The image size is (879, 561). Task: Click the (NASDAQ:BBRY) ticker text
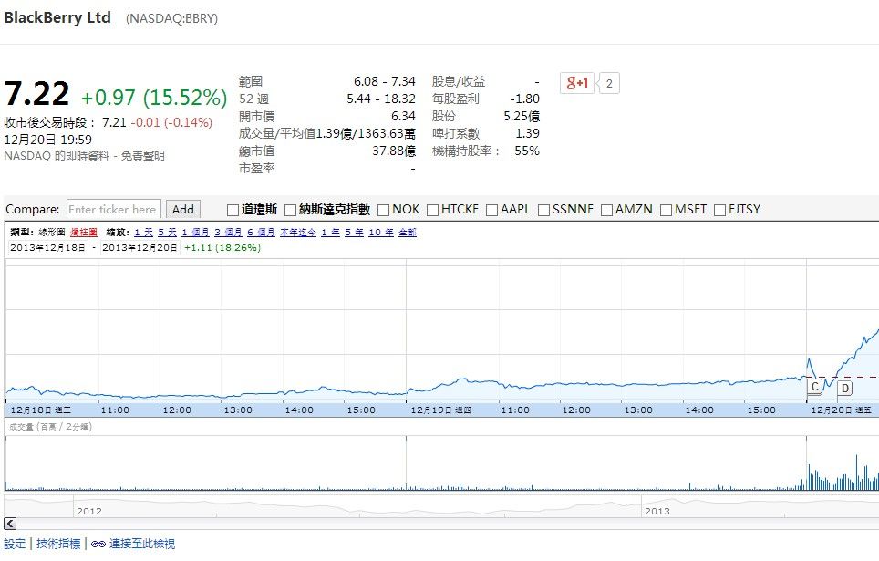coord(171,18)
